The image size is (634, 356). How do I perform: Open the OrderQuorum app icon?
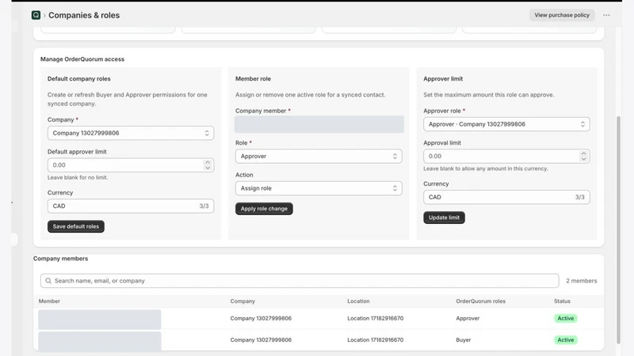(36, 15)
